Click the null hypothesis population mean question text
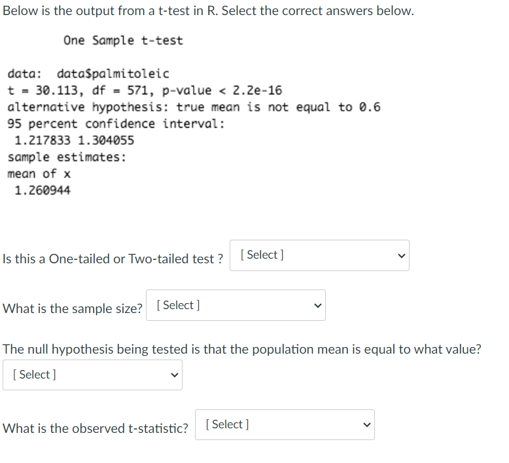The height and width of the screenshot is (463, 509). 242,349
